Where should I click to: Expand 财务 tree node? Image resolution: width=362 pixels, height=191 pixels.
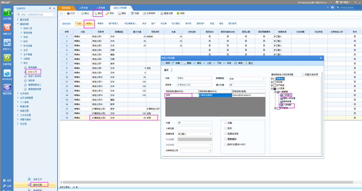coord(21,41)
